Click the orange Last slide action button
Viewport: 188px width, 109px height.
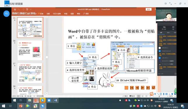point(148,88)
